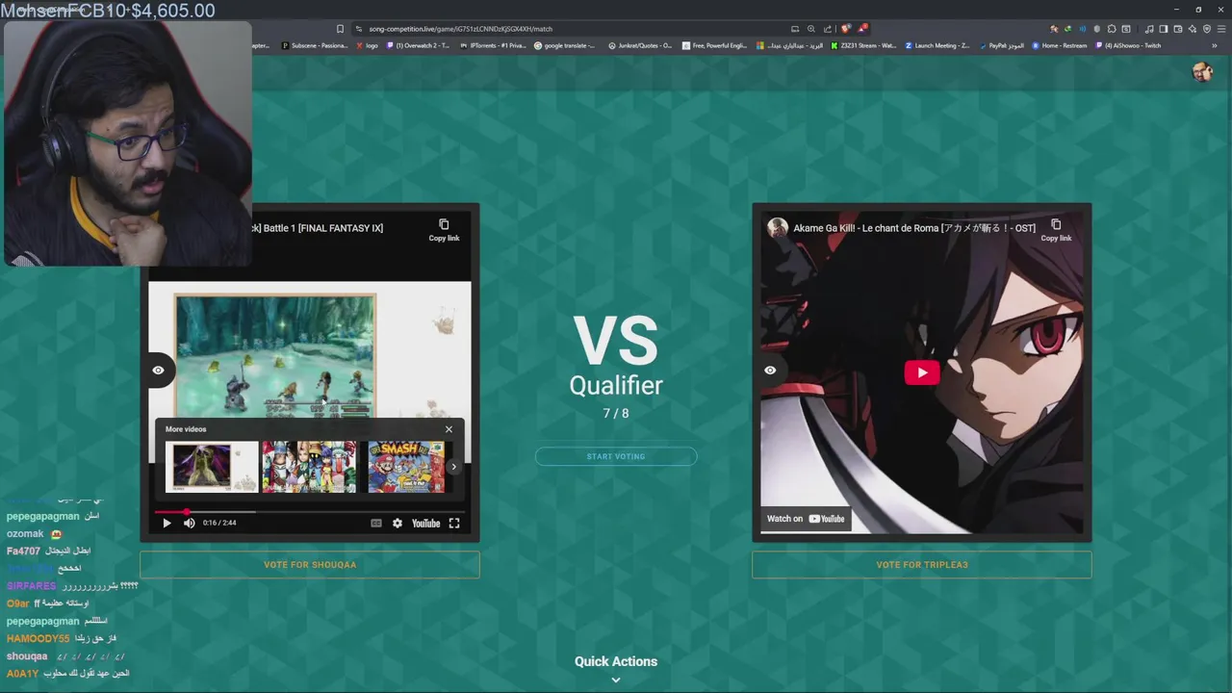Viewport: 1232px width, 693px height.
Task: Open the YouTube player settings gear
Action: [397, 524]
